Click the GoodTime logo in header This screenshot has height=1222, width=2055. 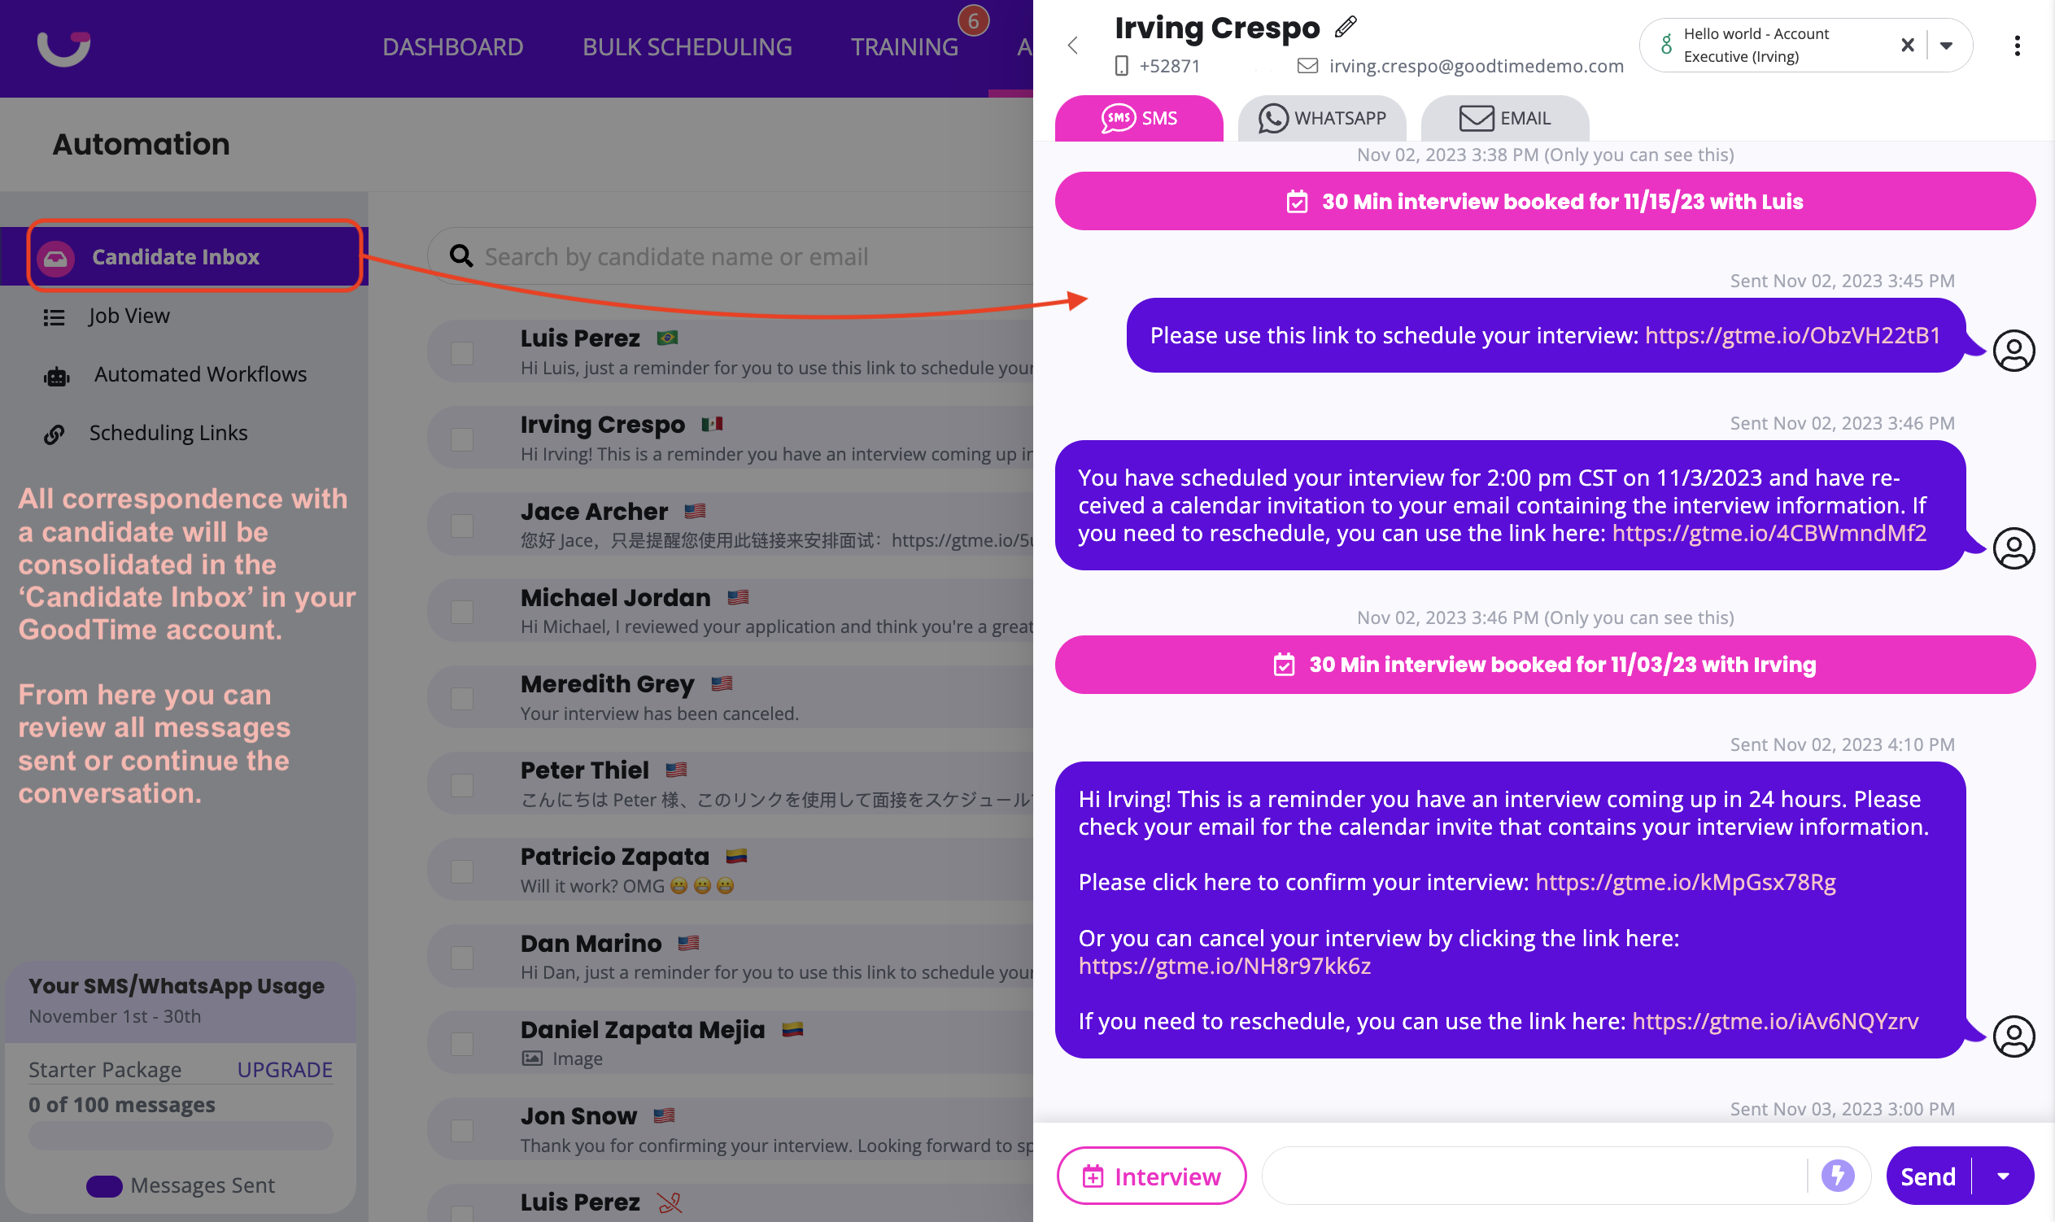[x=63, y=48]
